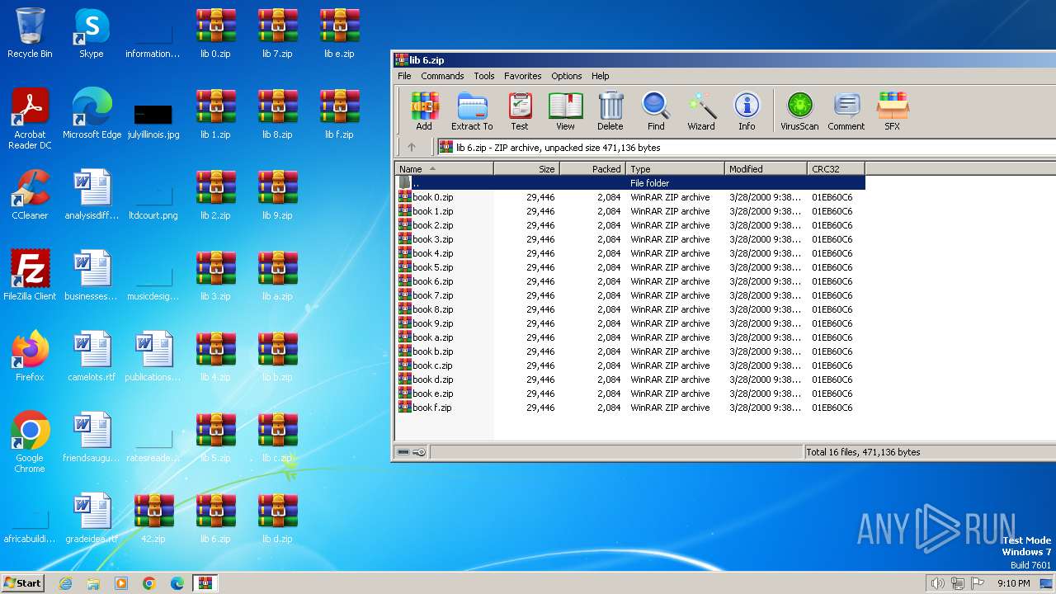The width and height of the screenshot is (1056, 594).
Task: Open the Favorites menu
Action: coord(523,76)
